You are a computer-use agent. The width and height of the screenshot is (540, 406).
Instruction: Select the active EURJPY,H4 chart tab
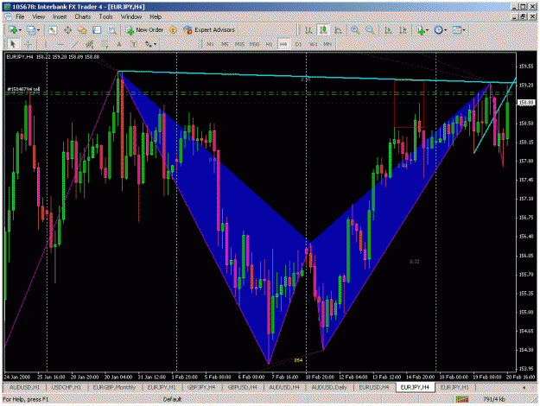(x=415, y=387)
